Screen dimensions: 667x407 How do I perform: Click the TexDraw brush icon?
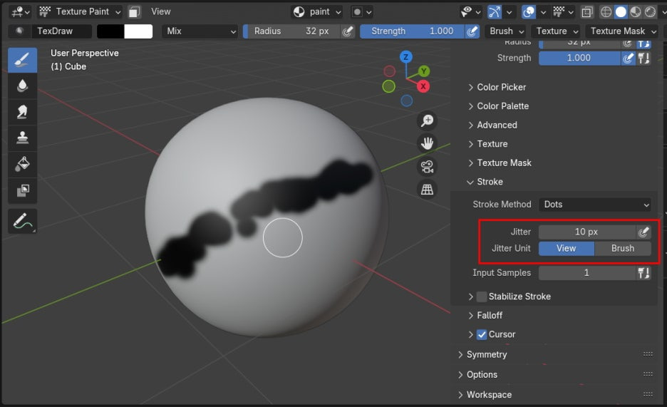click(19, 31)
